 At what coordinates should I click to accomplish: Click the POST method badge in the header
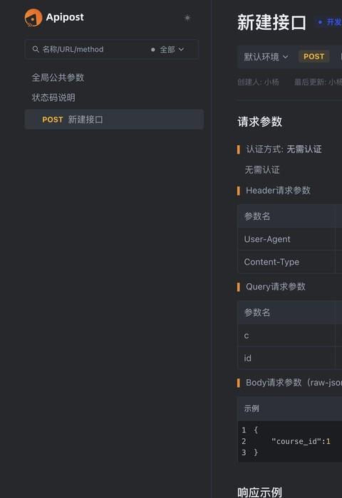tap(313, 56)
